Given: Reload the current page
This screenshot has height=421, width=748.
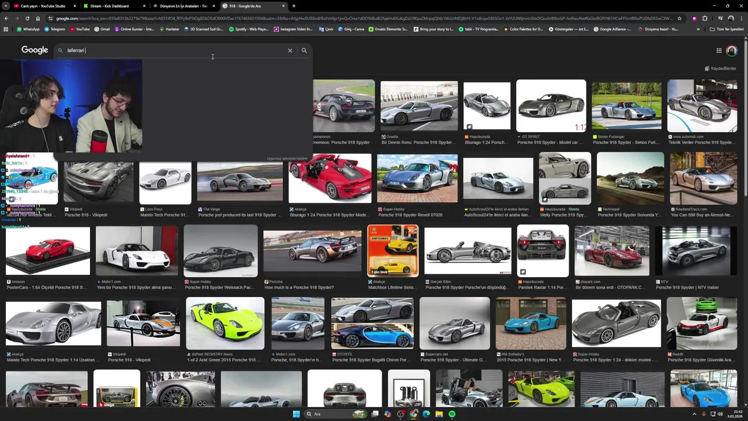Looking at the screenshot, I should click(x=27, y=18).
